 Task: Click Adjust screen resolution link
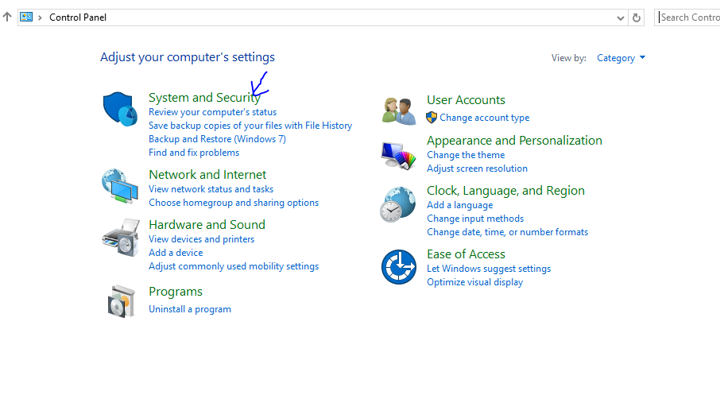click(477, 168)
